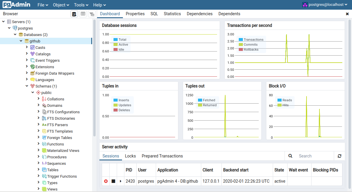Open the Query Tool browser icon

click(x=74, y=14)
